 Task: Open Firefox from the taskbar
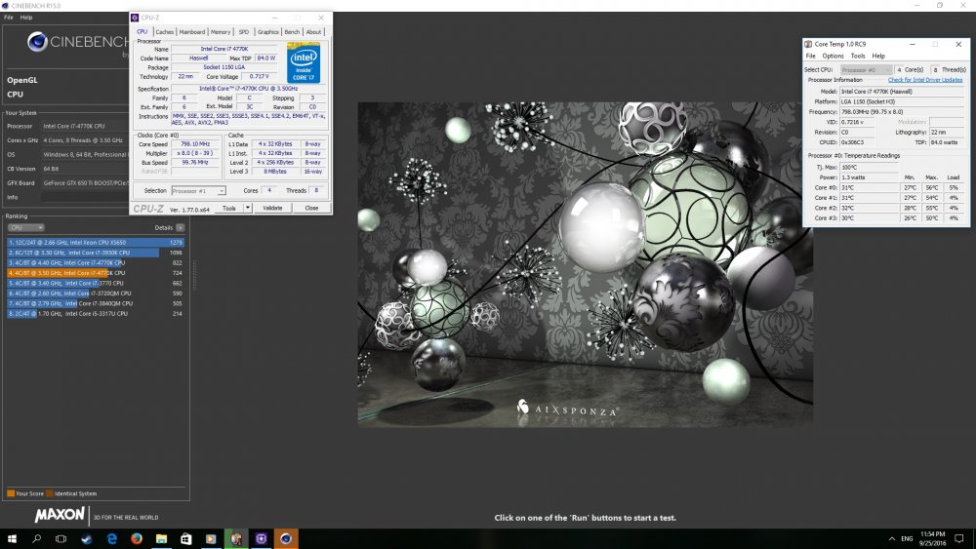click(x=137, y=538)
